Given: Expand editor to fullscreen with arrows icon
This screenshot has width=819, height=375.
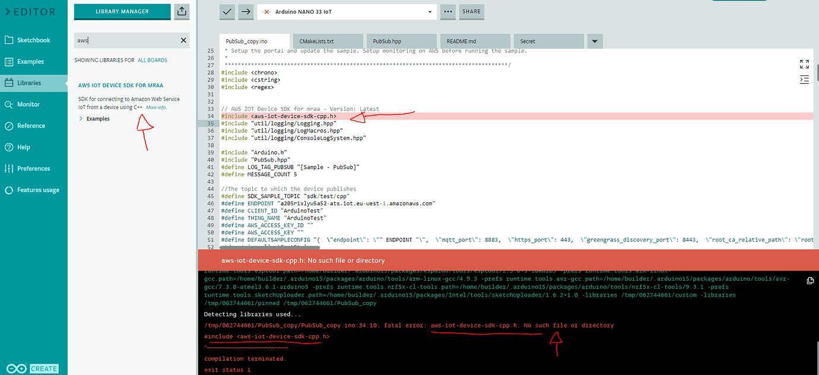Looking at the screenshot, I should 804,64.
